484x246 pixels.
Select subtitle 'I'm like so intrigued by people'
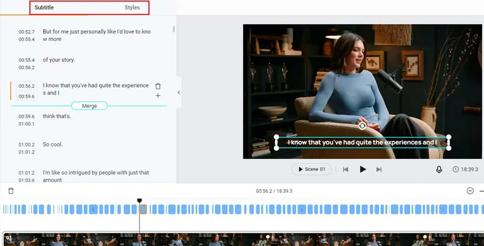click(x=96, y=176)
